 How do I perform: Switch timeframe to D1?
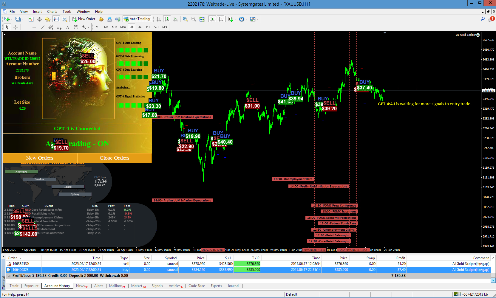[x=148, y=27]
